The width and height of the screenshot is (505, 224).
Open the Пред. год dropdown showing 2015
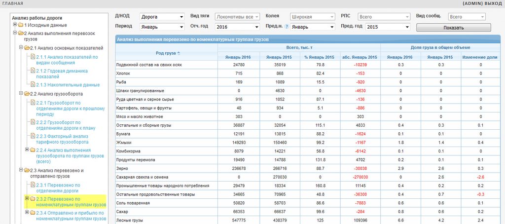(388, 27)
